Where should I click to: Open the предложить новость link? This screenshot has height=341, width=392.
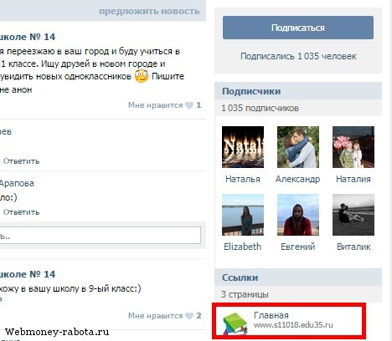click(x=149, y=12)
